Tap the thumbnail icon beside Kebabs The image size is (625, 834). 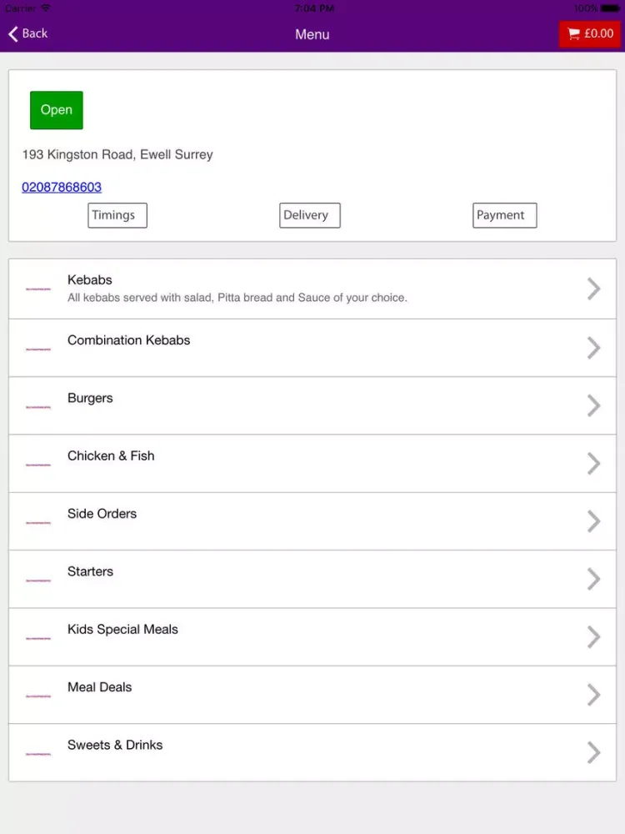tap(38, 289)
